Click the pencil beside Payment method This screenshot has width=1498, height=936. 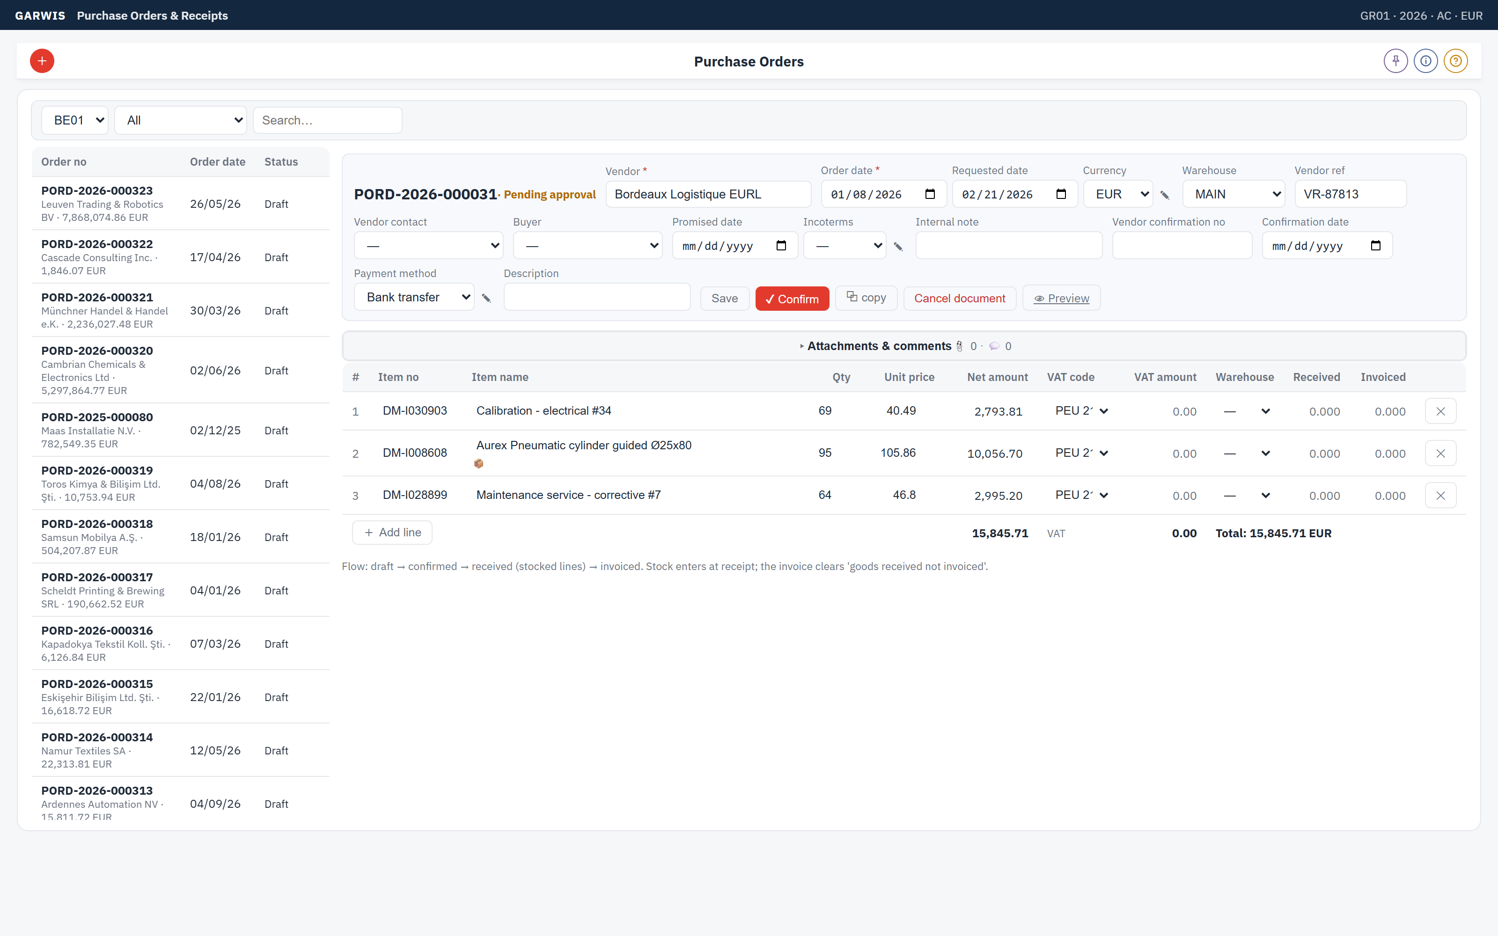tap(486, 299)
